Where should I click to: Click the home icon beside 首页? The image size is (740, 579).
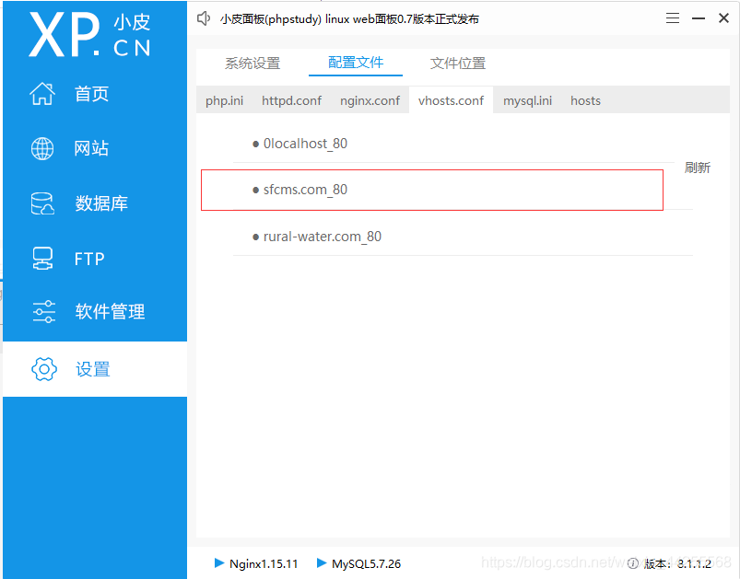(x=42, y=93)
